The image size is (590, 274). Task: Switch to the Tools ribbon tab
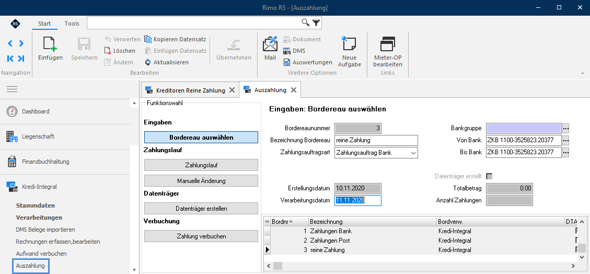pyautogui.click(x=72, y=24)
